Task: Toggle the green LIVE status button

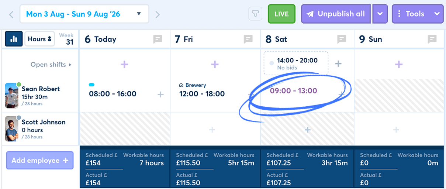Action: [281, 14]
